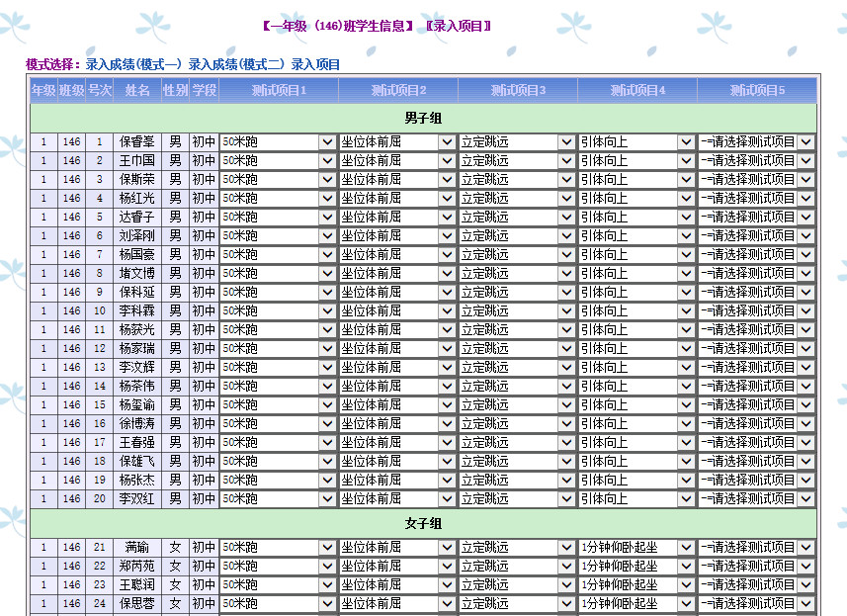Open 测试项目5 dropdown for 达睿子
Screen dimensions: 847x616
[x=757, y=218]
